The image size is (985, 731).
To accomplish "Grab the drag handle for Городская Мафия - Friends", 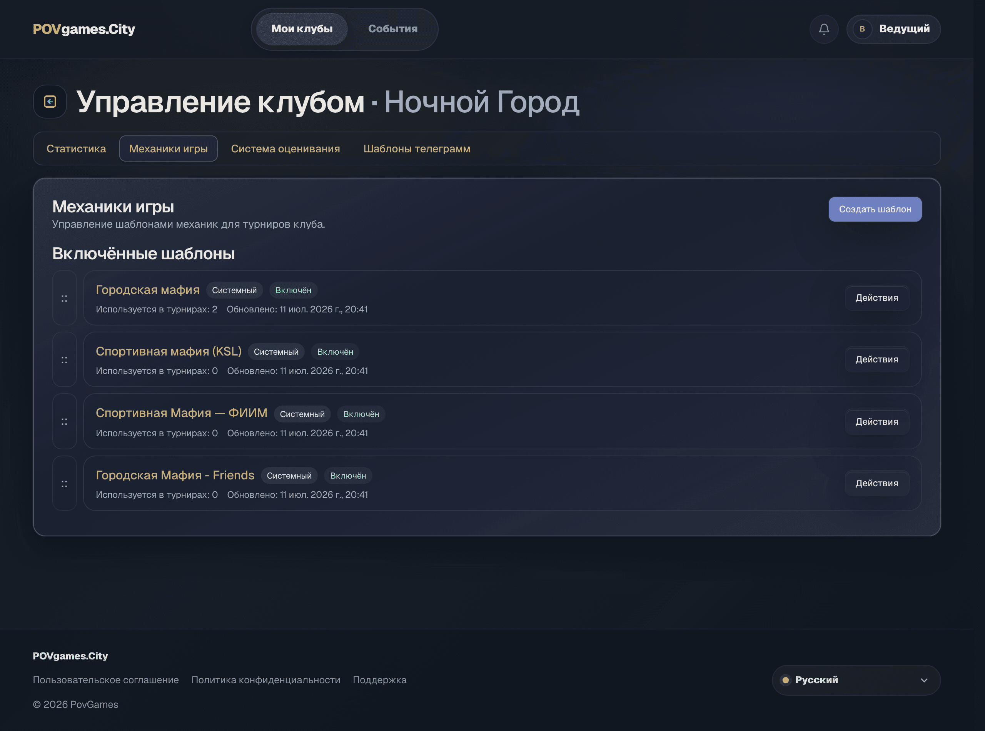I will (x=65, y=484).
